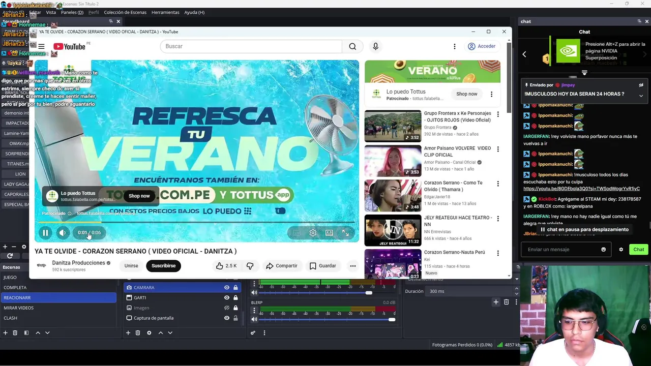Mute the YouTube player volume icon
The image size is (651, 366).
pyautogui.click(x=62, y=233)
